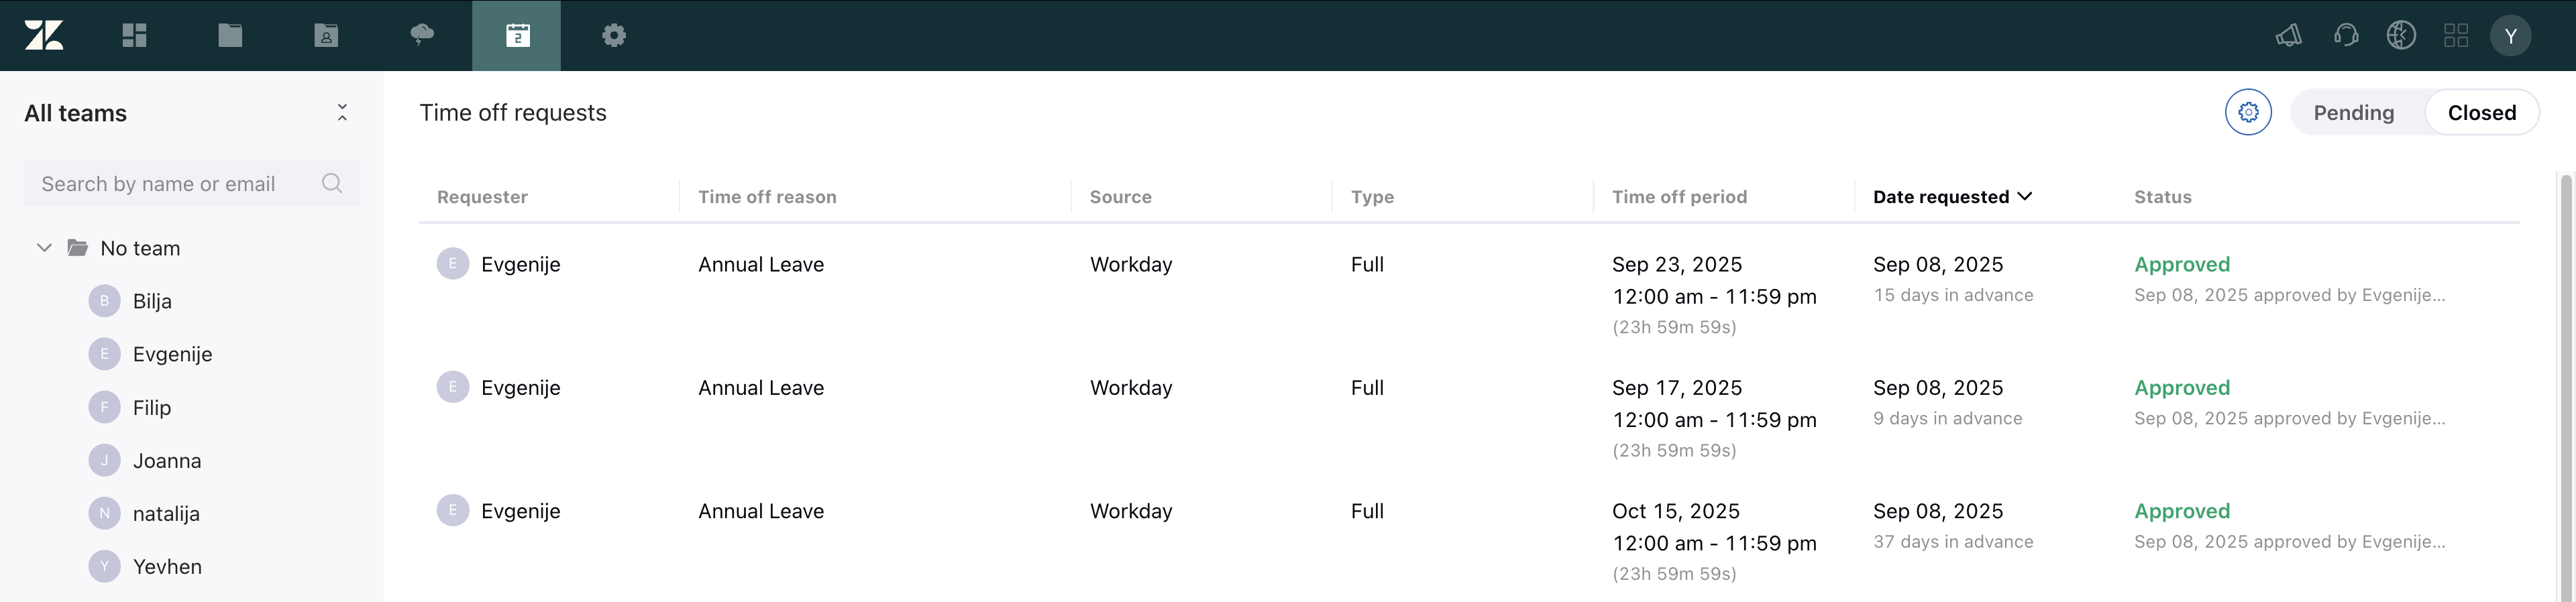Screen dimensions: 2576x602
Task: Open the cloud forecast icon
Action: click(422, 35)
